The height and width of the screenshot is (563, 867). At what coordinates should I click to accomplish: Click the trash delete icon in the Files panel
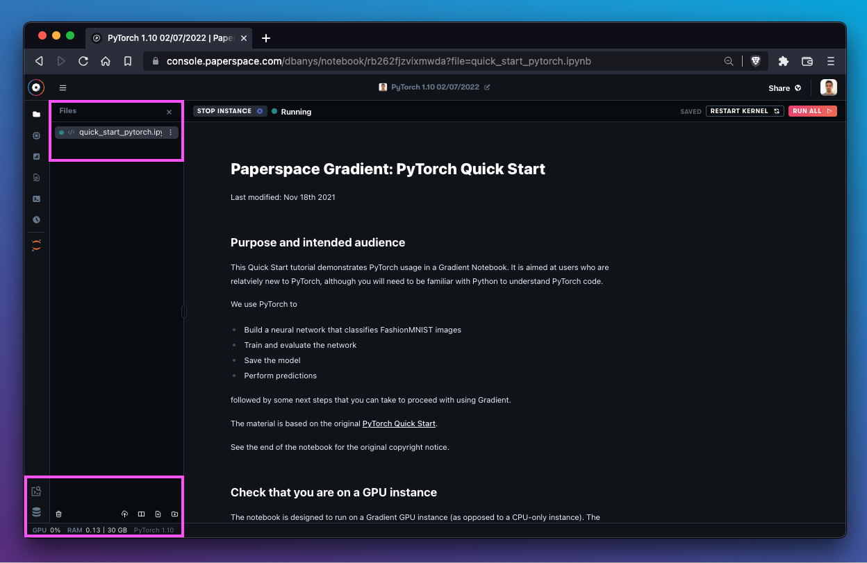click(59, 514)
